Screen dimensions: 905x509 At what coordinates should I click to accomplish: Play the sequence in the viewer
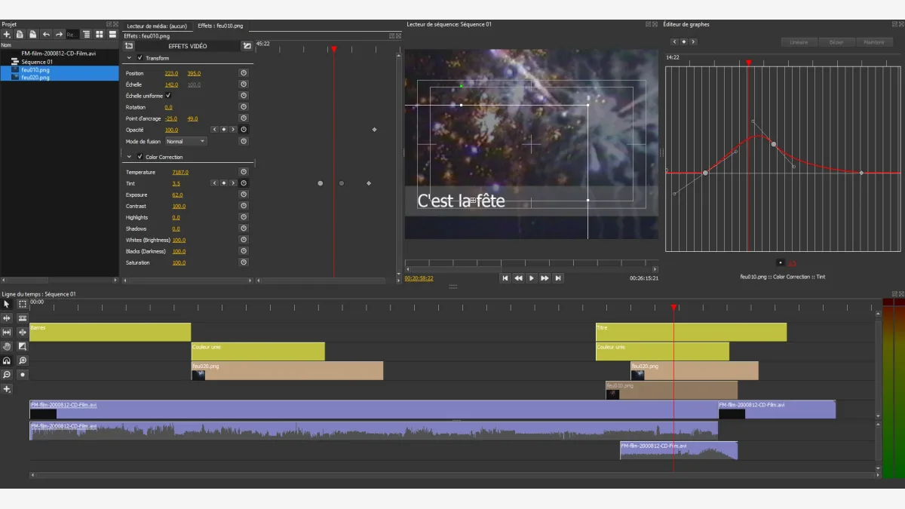click(x=532, y=278)
